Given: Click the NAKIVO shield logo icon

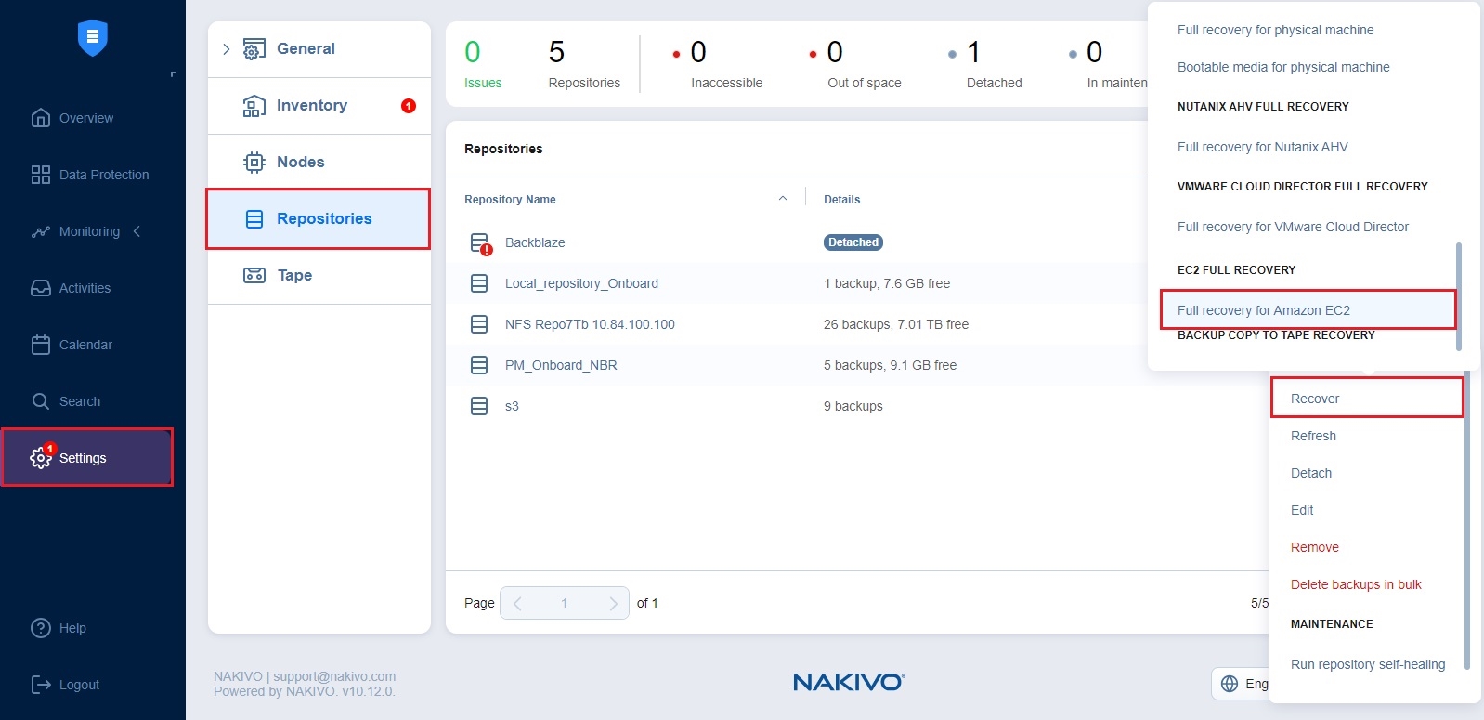Looking at the screenshot, I should pos(92,38).
